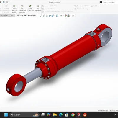Click the file properties icon beside the gear

[4, 2]
